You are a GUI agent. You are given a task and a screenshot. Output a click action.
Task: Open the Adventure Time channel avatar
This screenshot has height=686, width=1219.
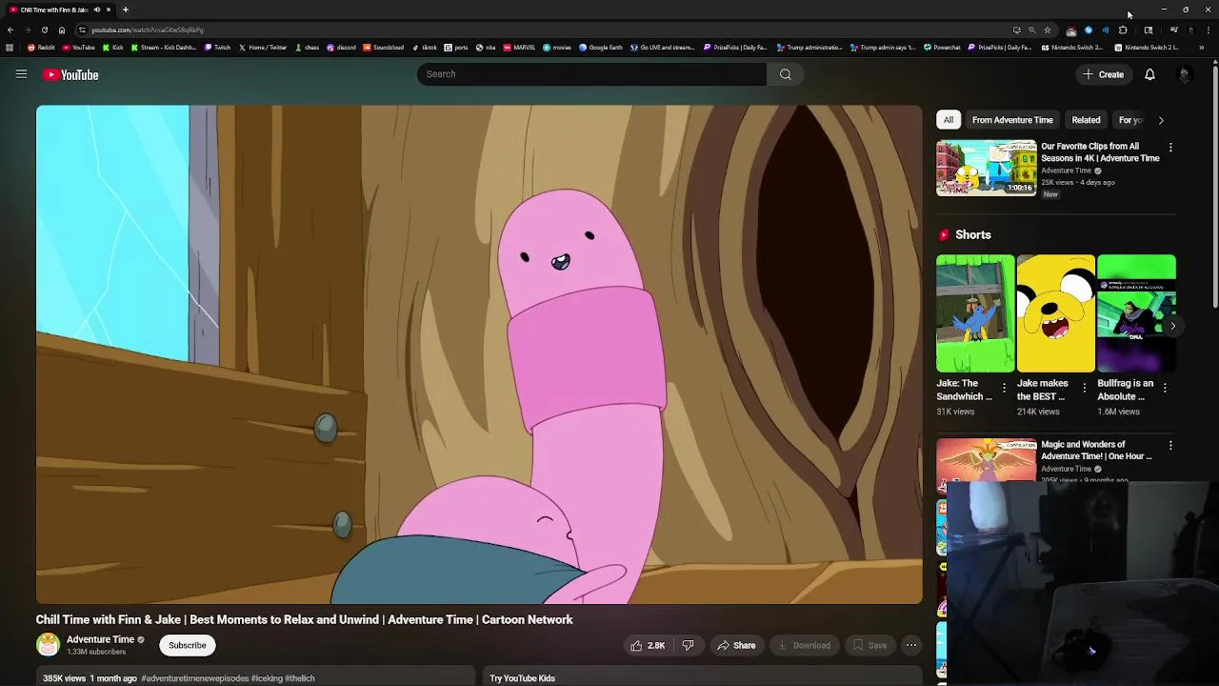click(x=48, y=645)
